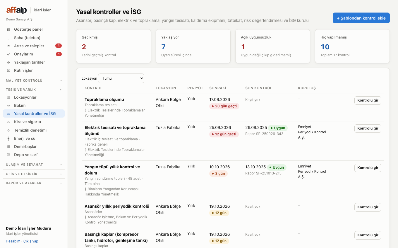
Task: Click the checkmark icon beside Onaylarım
Action: tap(8, 54)
